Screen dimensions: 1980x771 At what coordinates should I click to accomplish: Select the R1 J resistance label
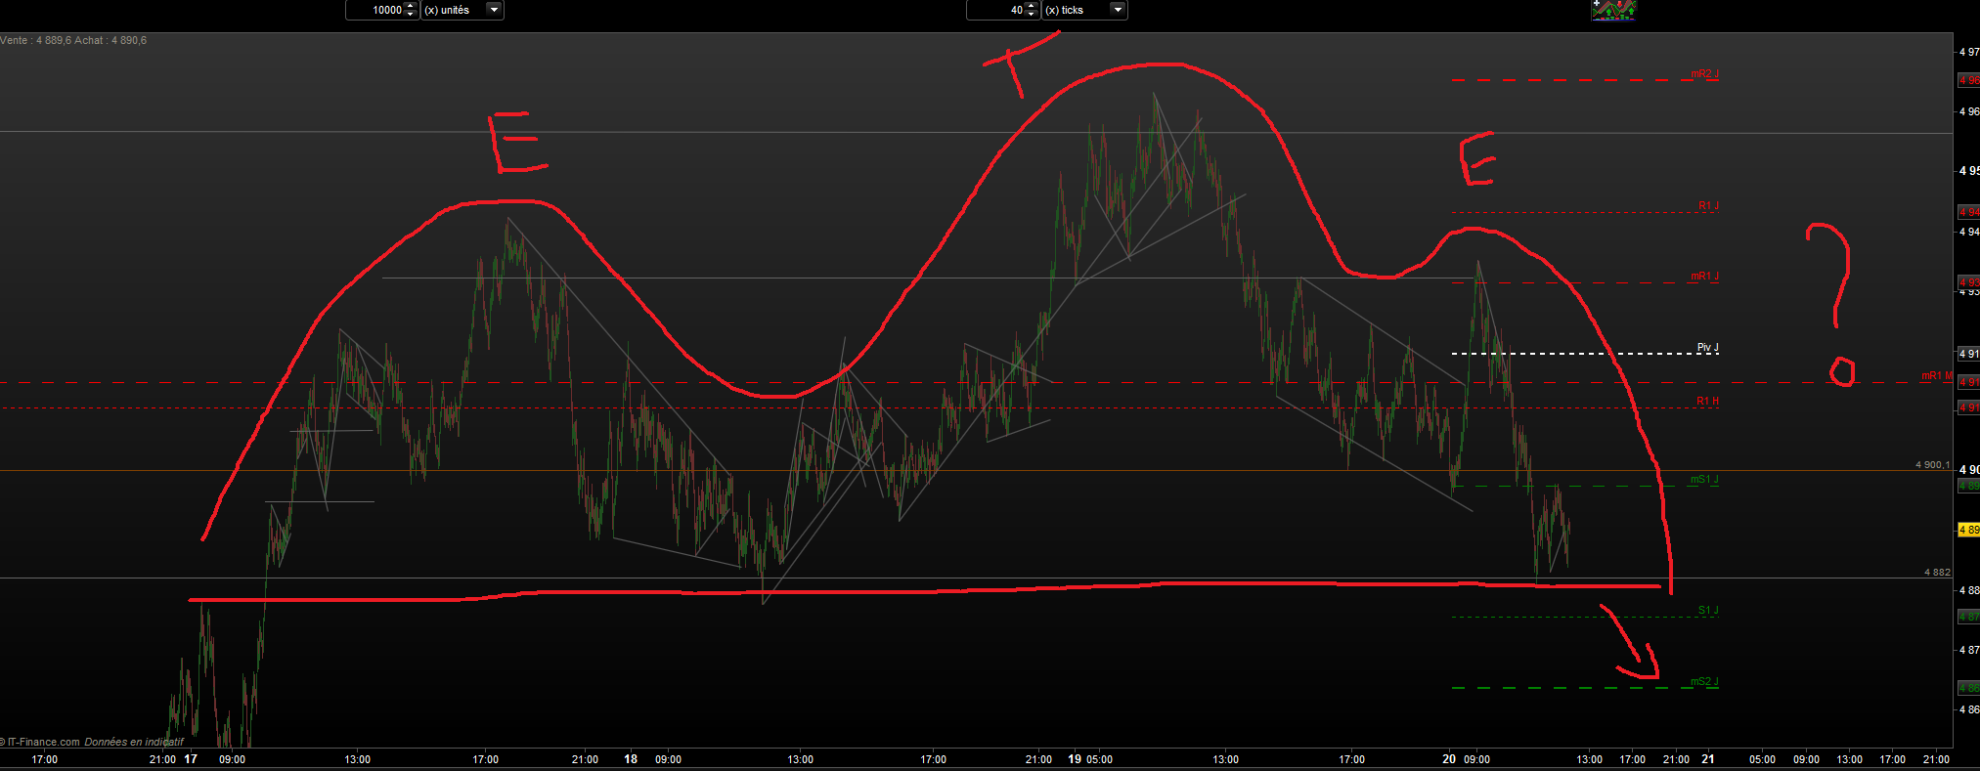[1708, 206]
